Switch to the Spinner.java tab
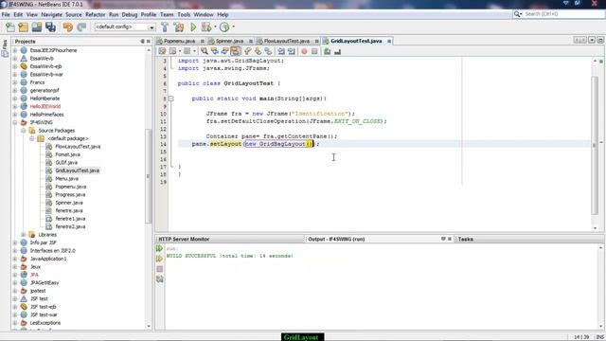This screenshot has height=341, width=606. tap(229, 41)
